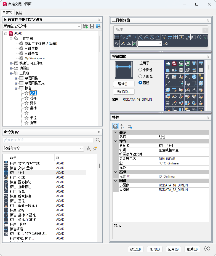216x256 pixels.
Task: Collapse the 标注 toolbar node
Action: (16, 88)
